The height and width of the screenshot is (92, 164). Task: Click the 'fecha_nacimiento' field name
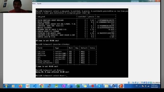pyautogui.click(x=45, y=63)
